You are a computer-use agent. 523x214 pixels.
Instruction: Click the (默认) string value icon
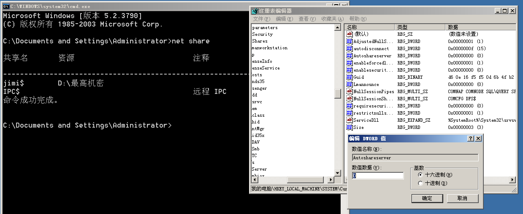[x=349, y=34]
